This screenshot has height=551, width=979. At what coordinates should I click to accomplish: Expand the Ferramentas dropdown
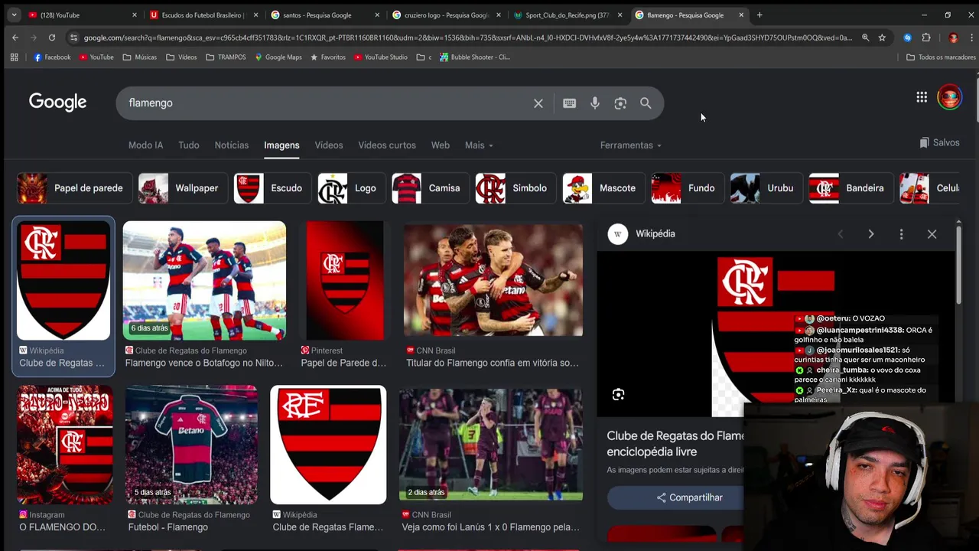(x=631, y=145)
